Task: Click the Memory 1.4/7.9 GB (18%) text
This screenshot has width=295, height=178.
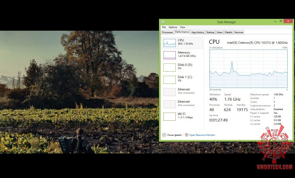Action: [x=187, y=56]
